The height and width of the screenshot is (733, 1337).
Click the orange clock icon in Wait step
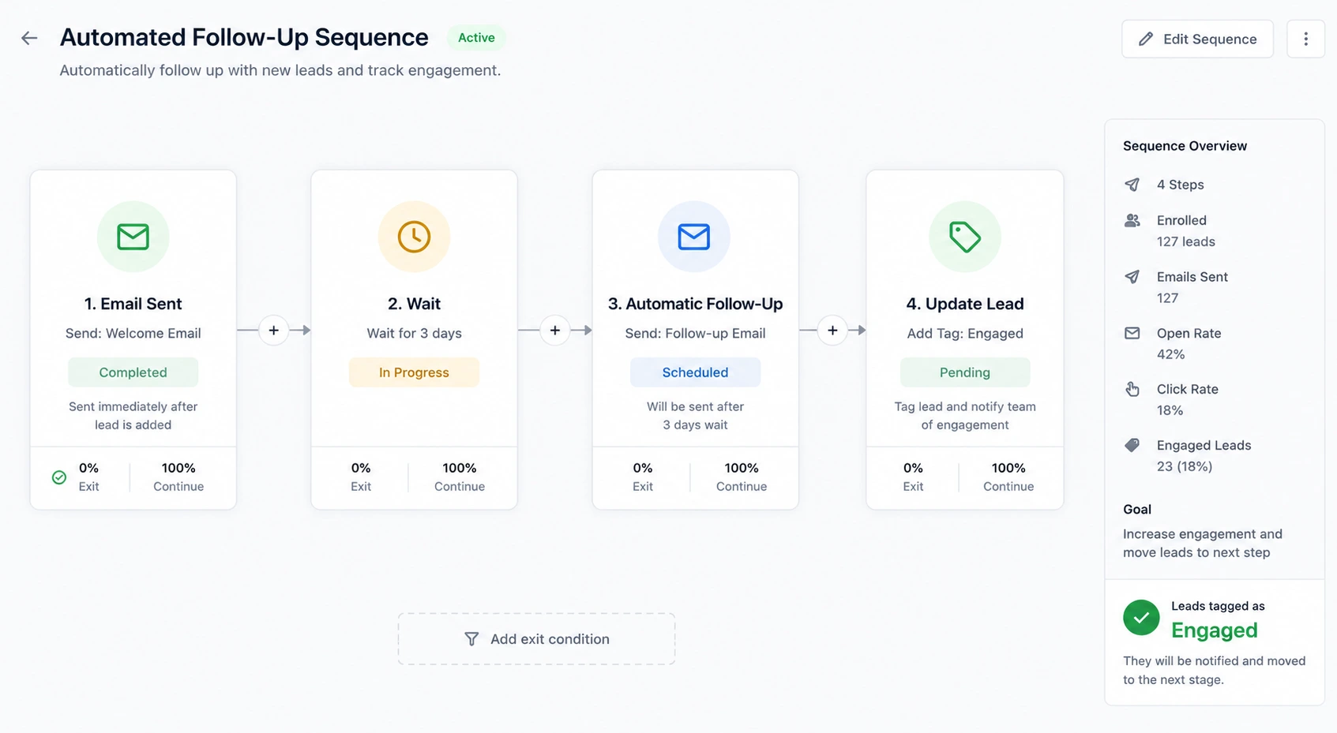414,237
